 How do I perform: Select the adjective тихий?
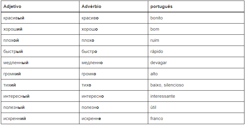tap(10, 85)
